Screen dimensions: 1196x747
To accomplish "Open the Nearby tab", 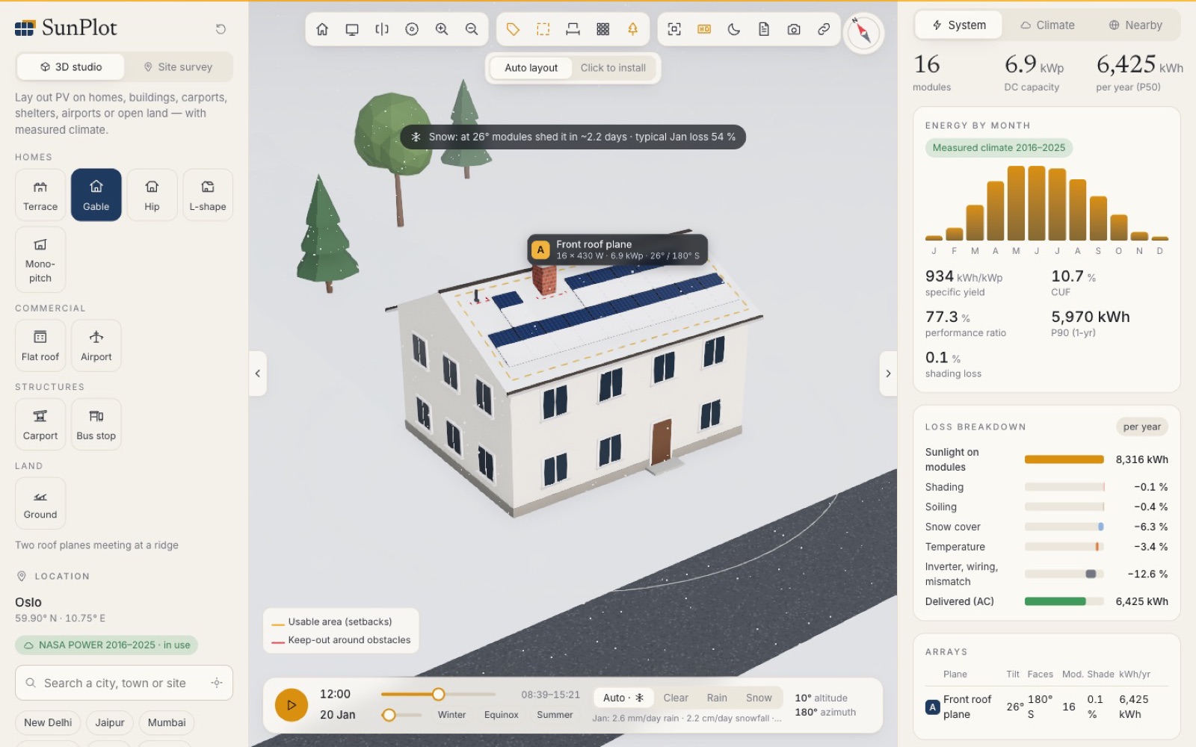I will click(1135, 25).
